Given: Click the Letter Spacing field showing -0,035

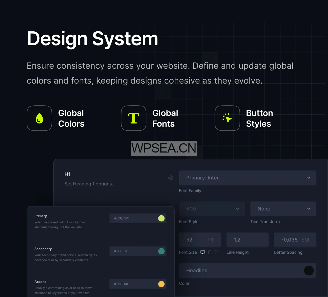Looking at the screenshot, I should [x=289, y=240].
